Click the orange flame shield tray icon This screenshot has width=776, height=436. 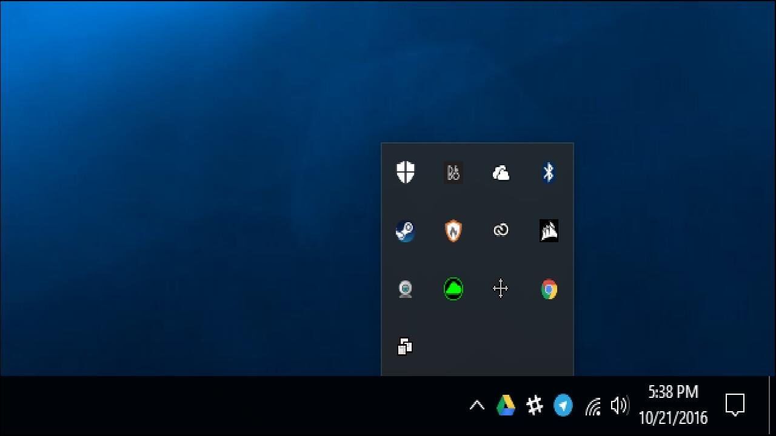click(x=453, y=231)
